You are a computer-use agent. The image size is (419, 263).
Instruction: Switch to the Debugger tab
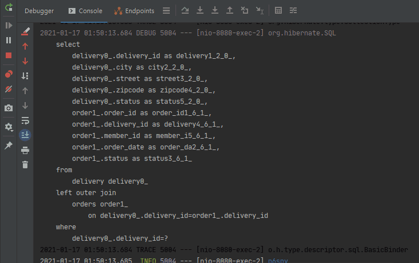tap(39, 11)
